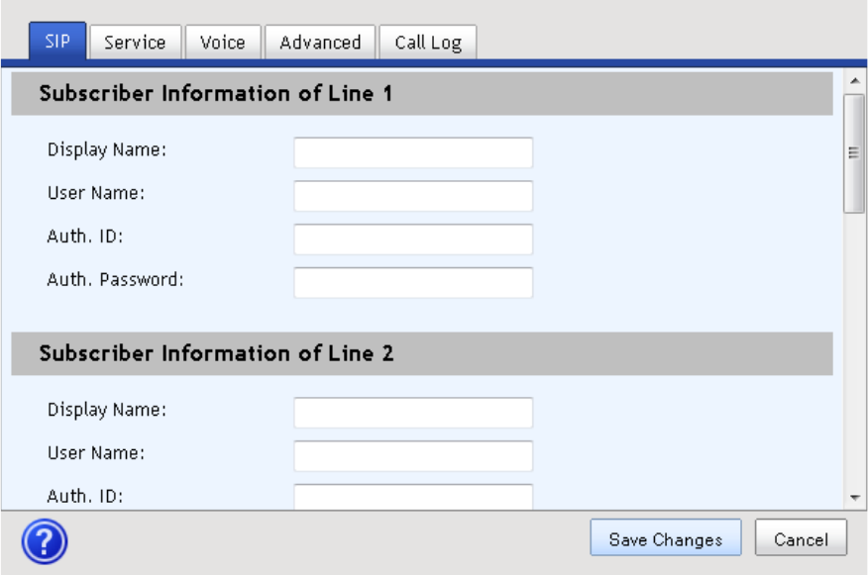This screenshot has width=868, height=575.
Task: Click the Save Changes button
Action: pyautogui.click(x=665, y=540)
